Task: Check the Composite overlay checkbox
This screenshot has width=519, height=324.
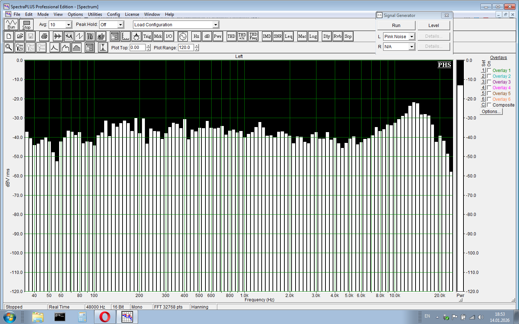Action: [489, 105]
